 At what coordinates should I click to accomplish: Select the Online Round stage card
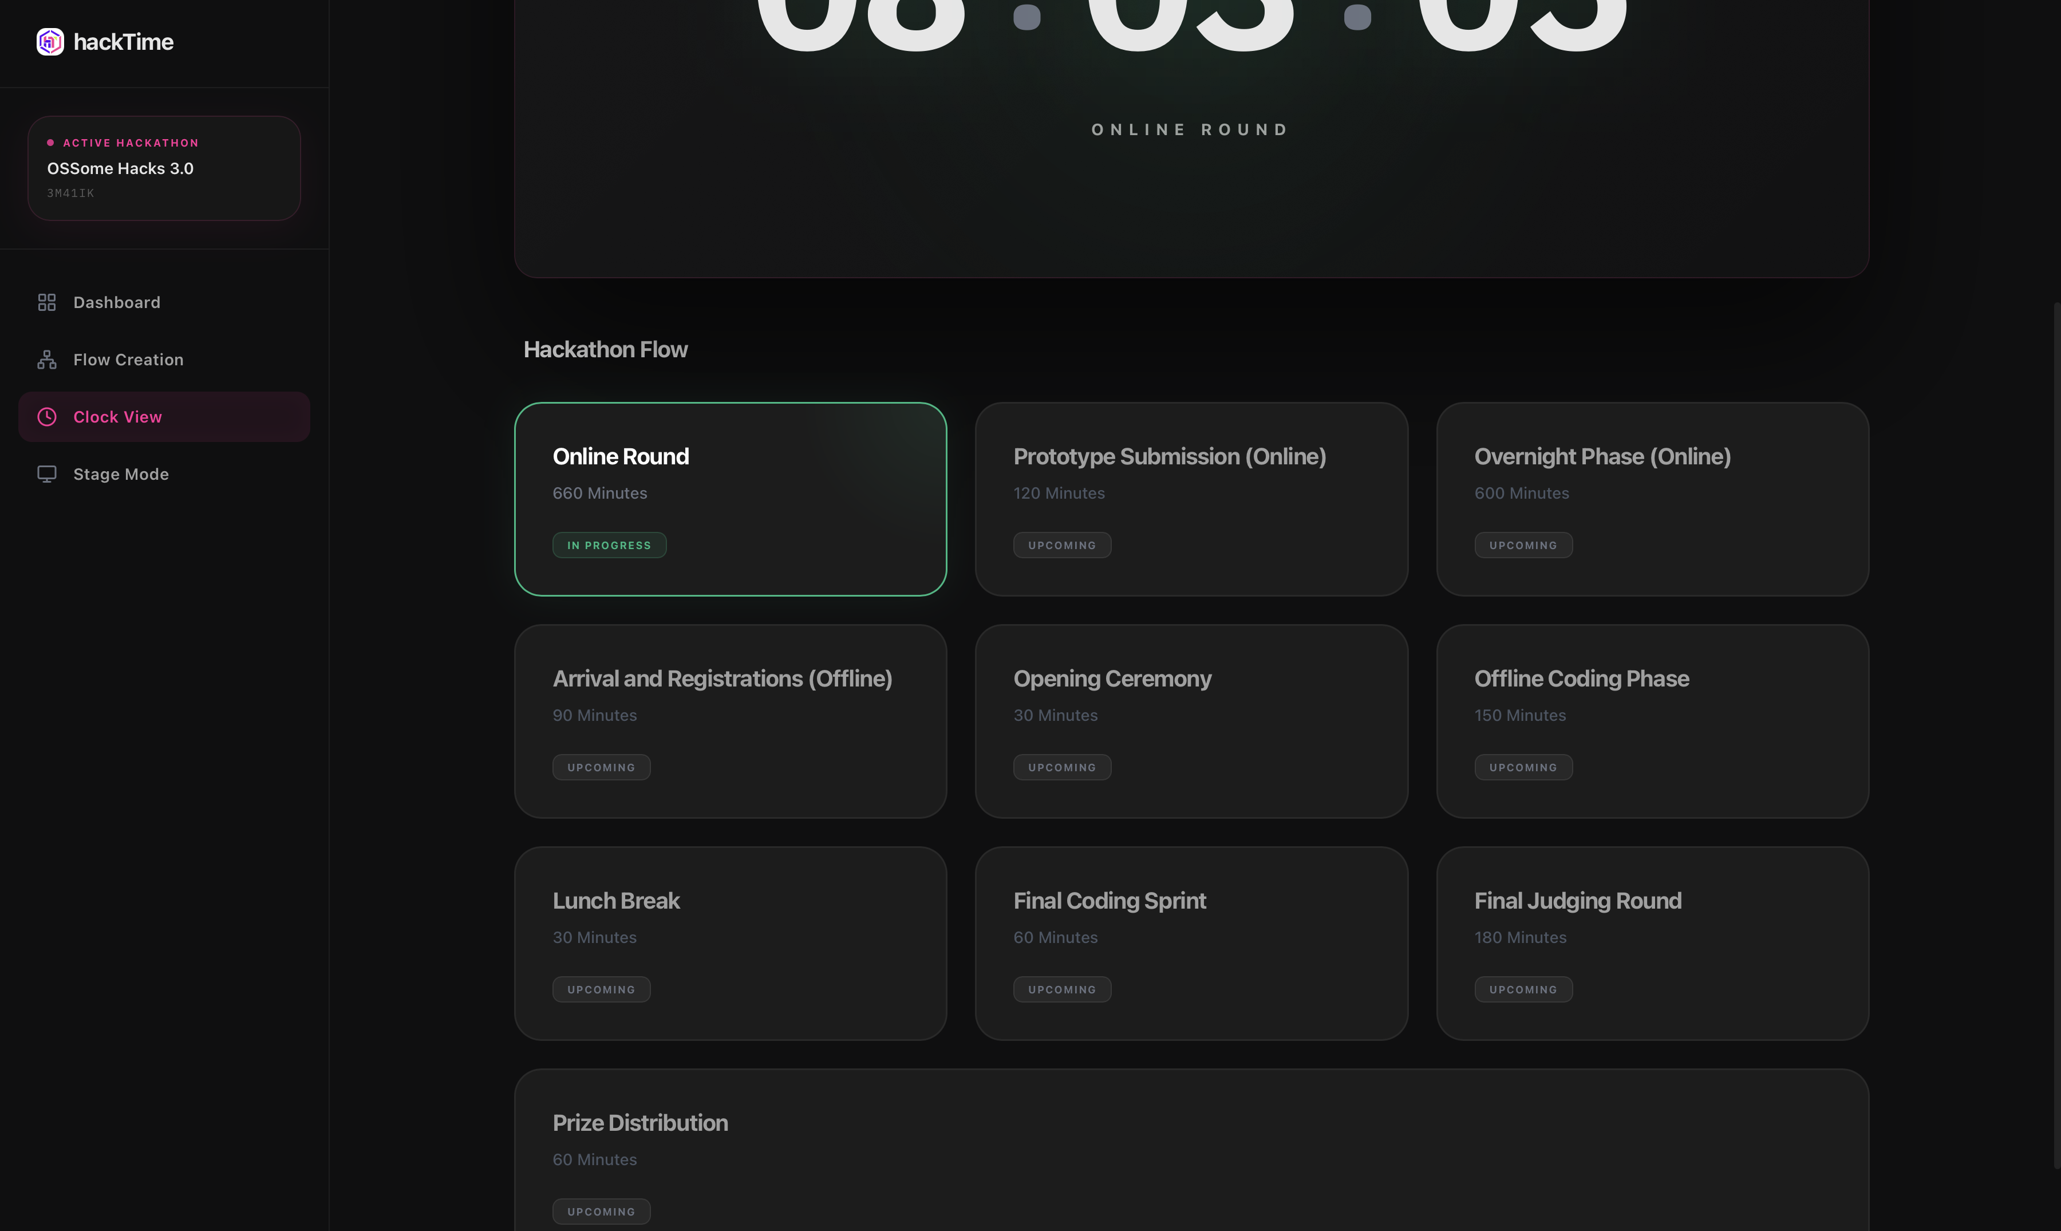730,499
